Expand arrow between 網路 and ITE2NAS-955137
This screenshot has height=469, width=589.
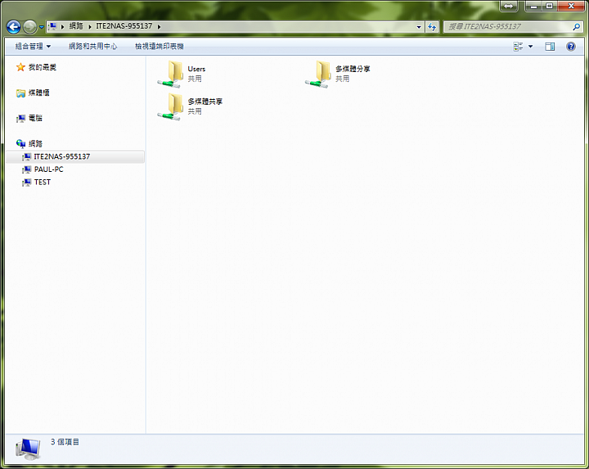90,27
